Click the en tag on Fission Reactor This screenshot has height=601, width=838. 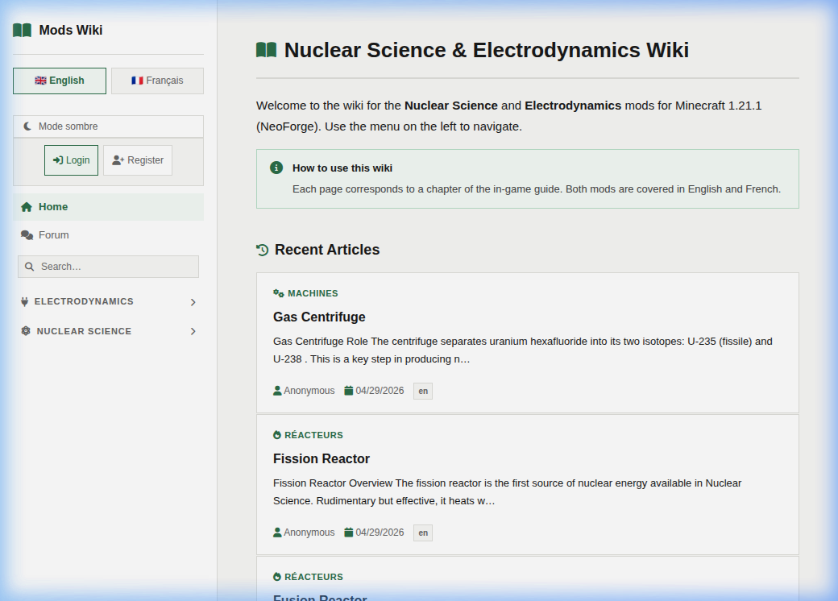tap(423, 533)
